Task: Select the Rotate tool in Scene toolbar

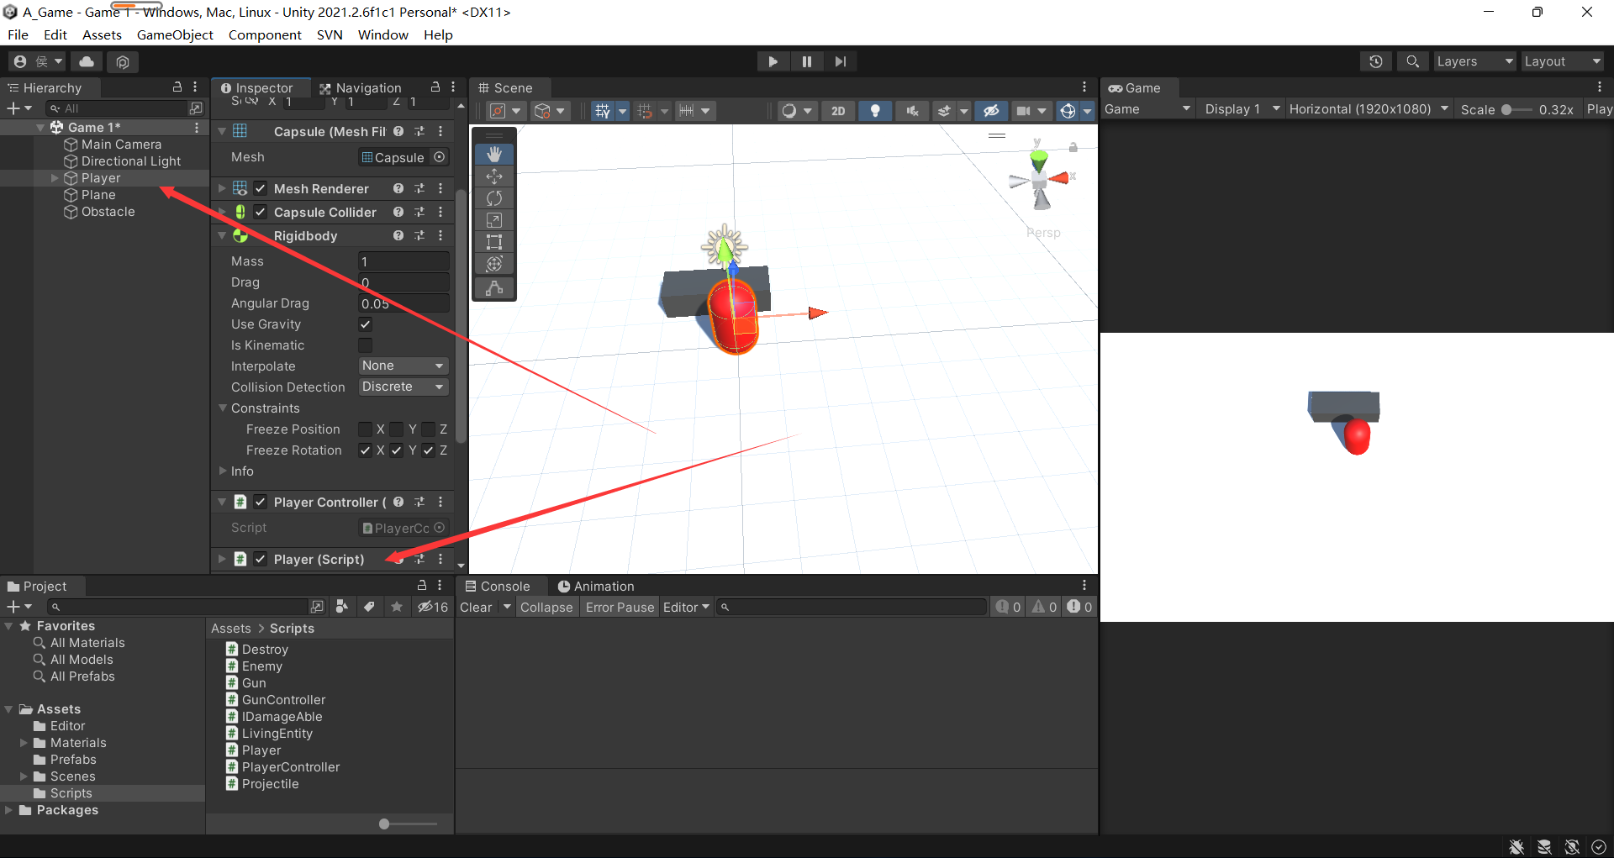Action: coord(494,197)
